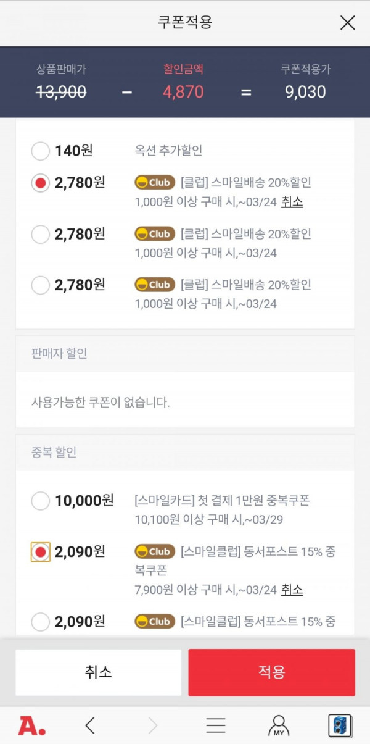Open the recent items thumbnail icon
The image size is (370, 744).
(x=340, y=725)
